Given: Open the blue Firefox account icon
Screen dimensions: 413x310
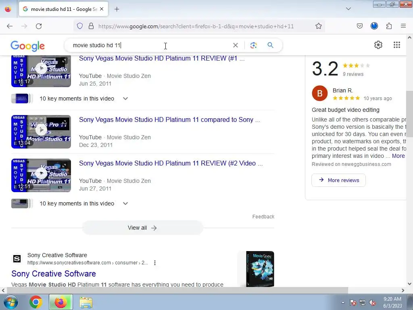Looking at the screenshot, I should (x=374, y=26).
